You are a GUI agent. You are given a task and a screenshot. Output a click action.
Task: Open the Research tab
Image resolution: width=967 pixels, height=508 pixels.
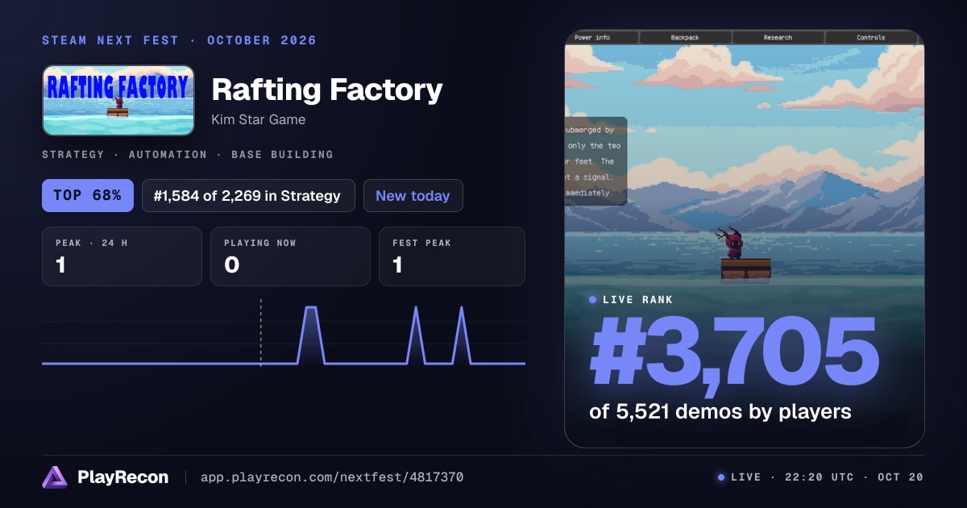778,37
